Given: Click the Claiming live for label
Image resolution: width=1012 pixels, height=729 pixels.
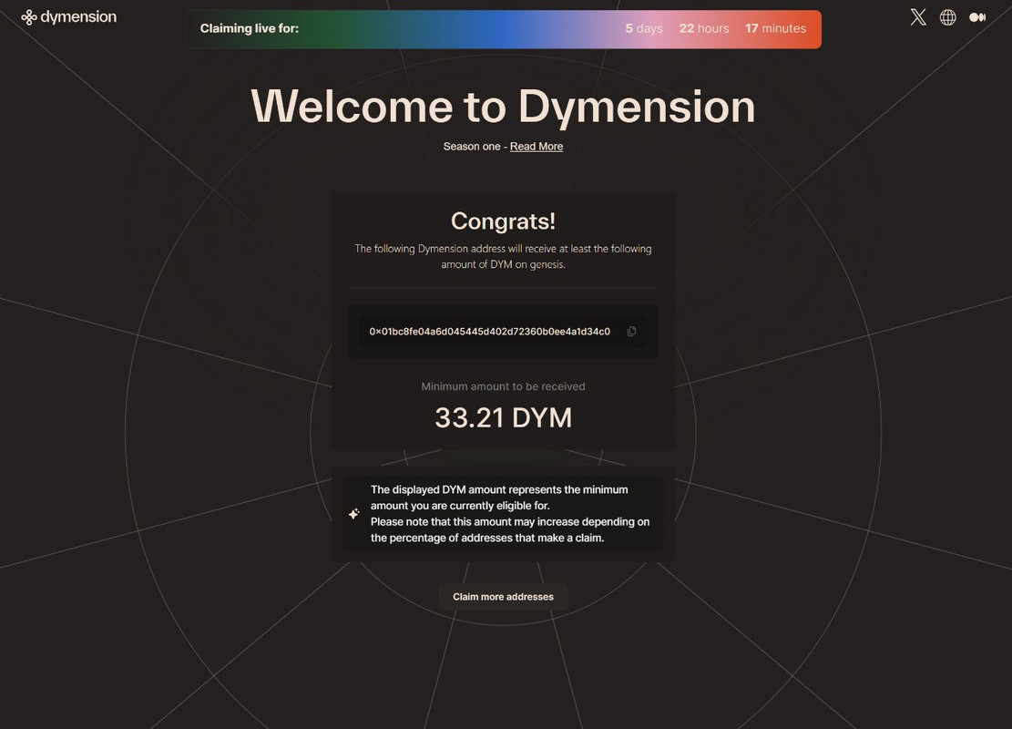Looking at the screenshot, I should coord(249,28).
